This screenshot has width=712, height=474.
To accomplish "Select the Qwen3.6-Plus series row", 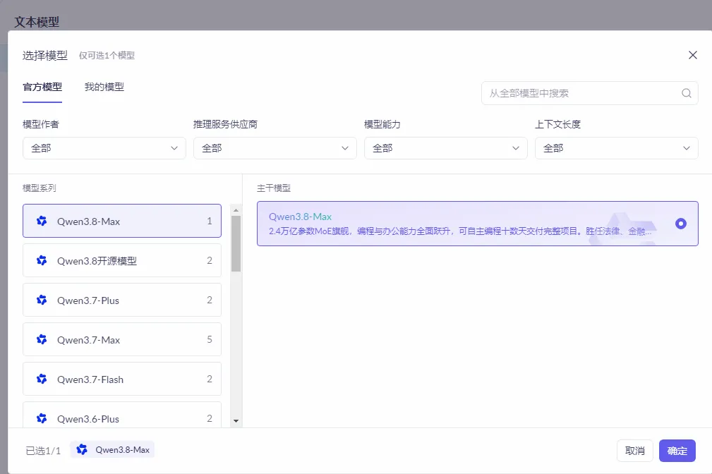I will [122, 415].
